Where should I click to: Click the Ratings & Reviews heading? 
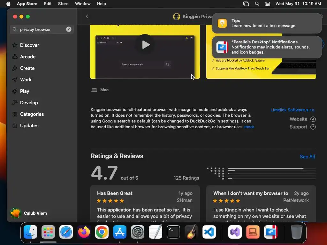coord(117,156)
